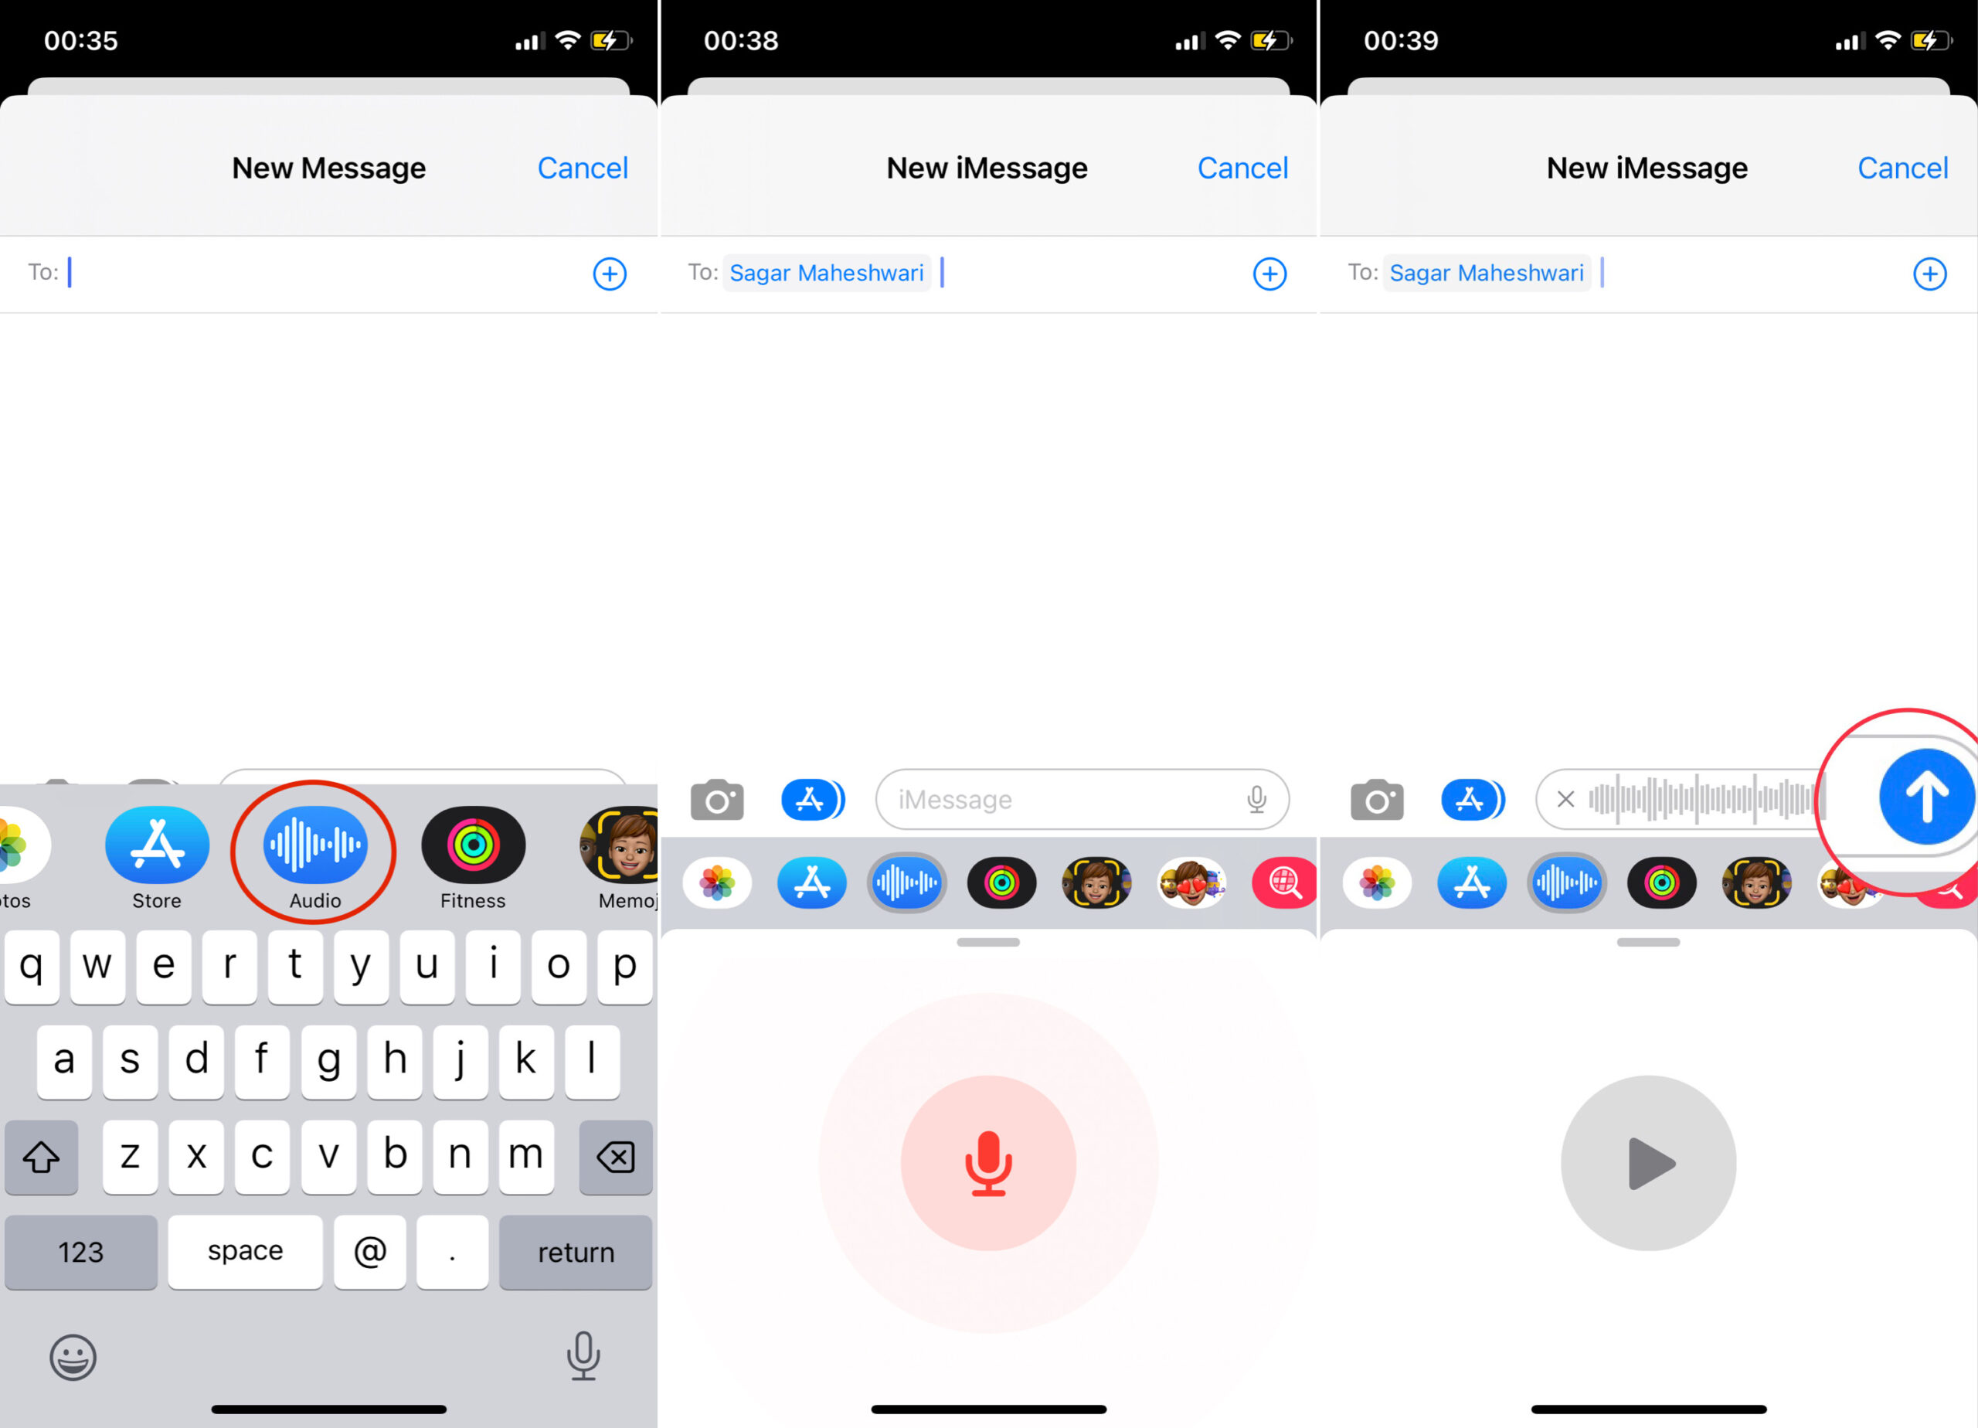Toggle microphone recording in iMessage audio panel

[989, 1162]
